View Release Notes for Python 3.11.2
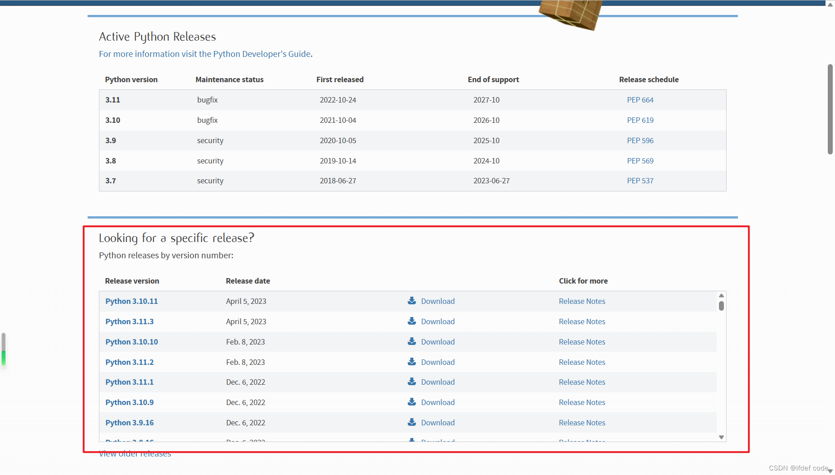Screen dimensions: 835x475 click(582, 362)
